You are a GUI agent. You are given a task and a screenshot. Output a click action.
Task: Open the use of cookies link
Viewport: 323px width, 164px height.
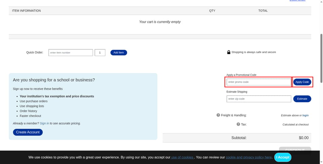tap(182, 157)
